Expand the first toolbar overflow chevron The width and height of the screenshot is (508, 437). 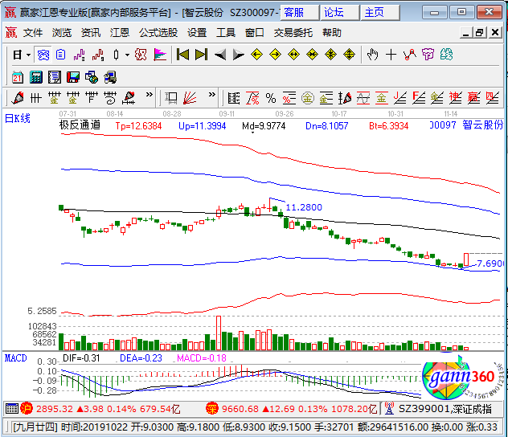[x=149, y=95]
